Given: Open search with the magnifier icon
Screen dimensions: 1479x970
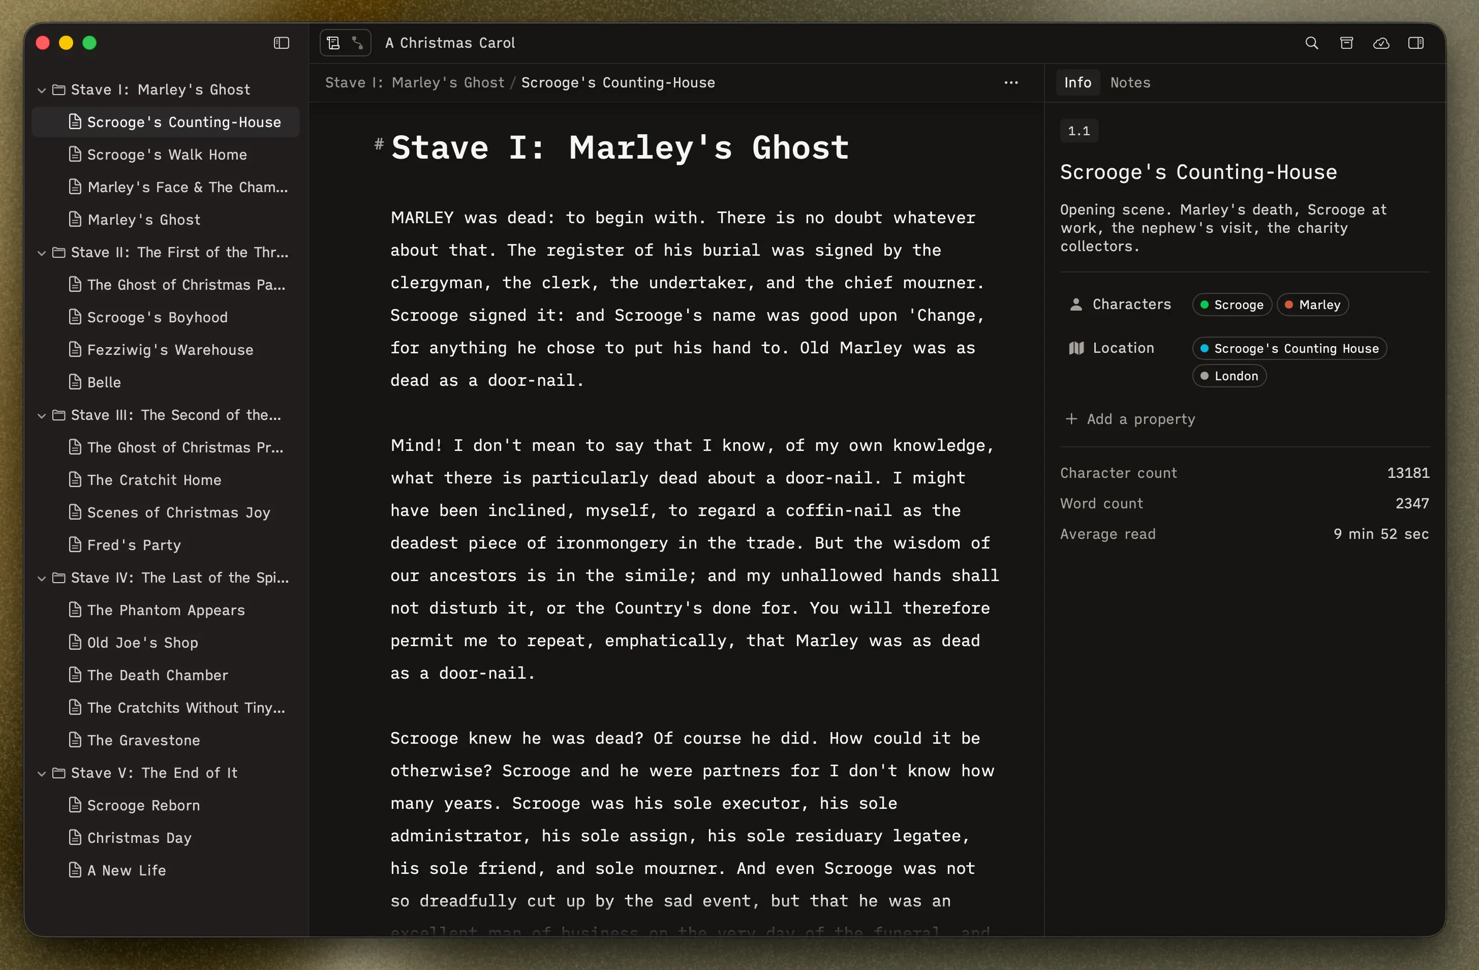Looking at the screenshot, I should pyautogui.click(x=1311, y=43).
